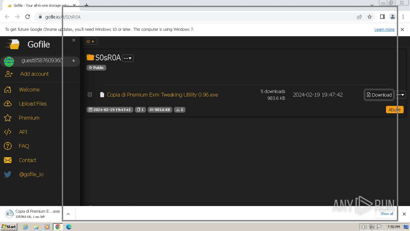The image size is (410, 231).
Task: Click the Upload Files cloud icon
Action: (8, 104)
